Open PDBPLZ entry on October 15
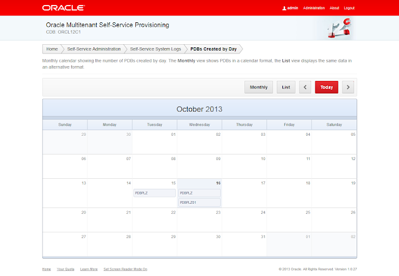 (155, 193)
